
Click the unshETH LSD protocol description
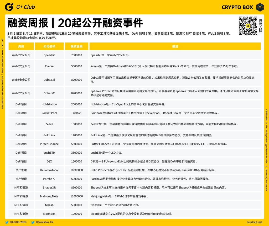[107, 153]
